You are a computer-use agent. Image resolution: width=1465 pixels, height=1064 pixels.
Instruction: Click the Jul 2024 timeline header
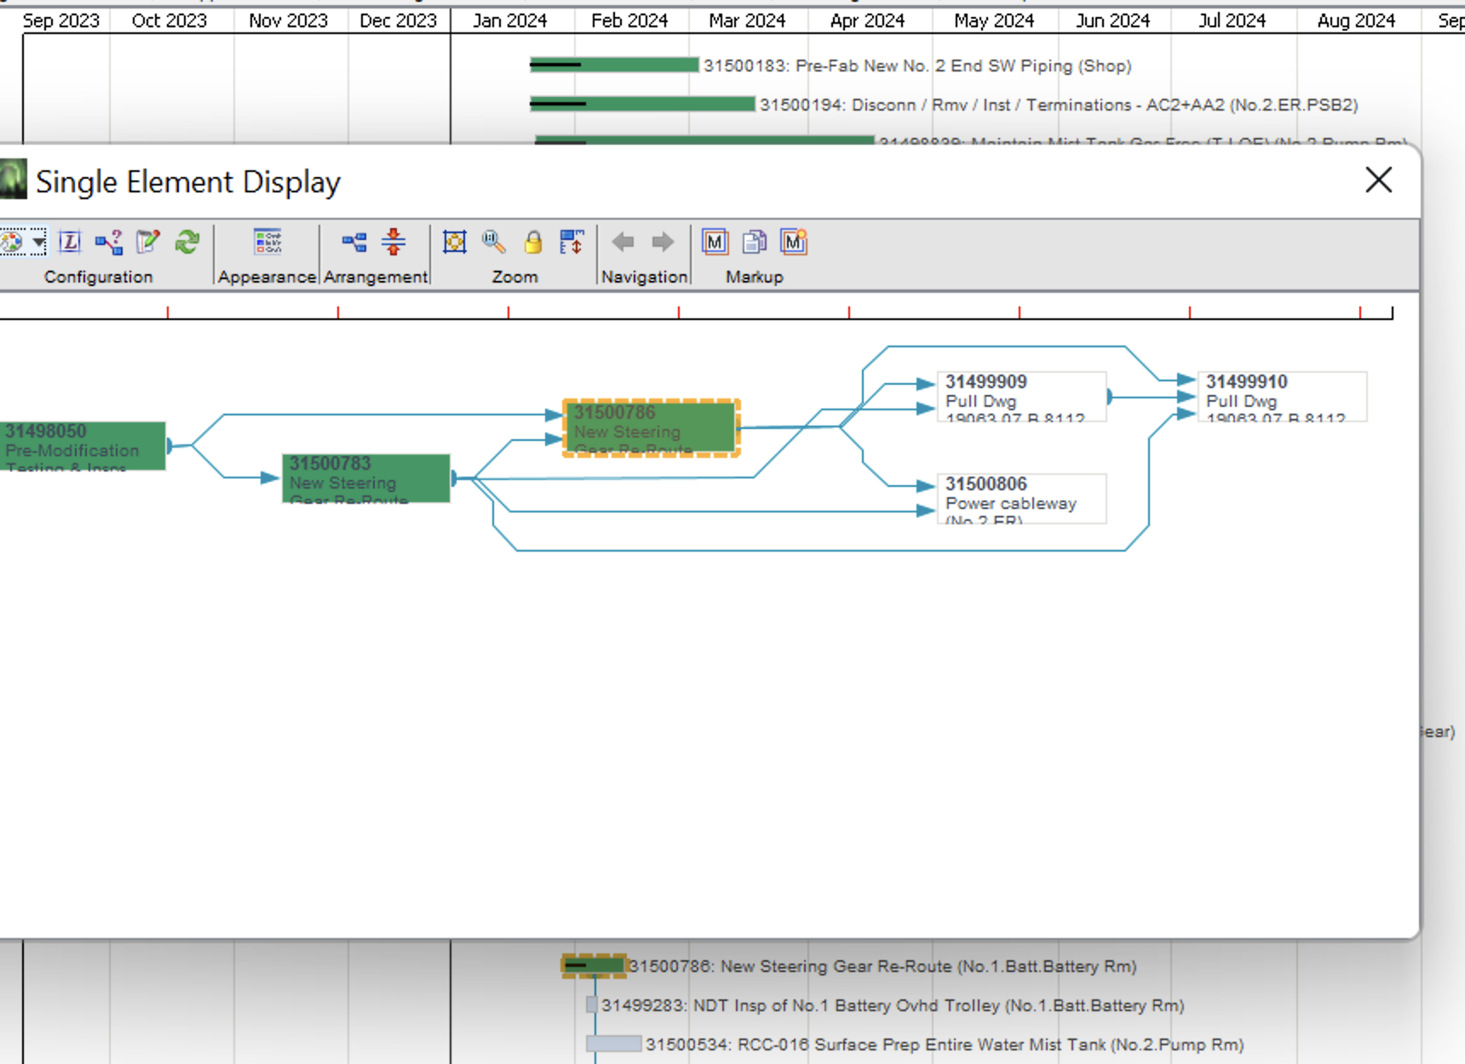point(1232,20)
